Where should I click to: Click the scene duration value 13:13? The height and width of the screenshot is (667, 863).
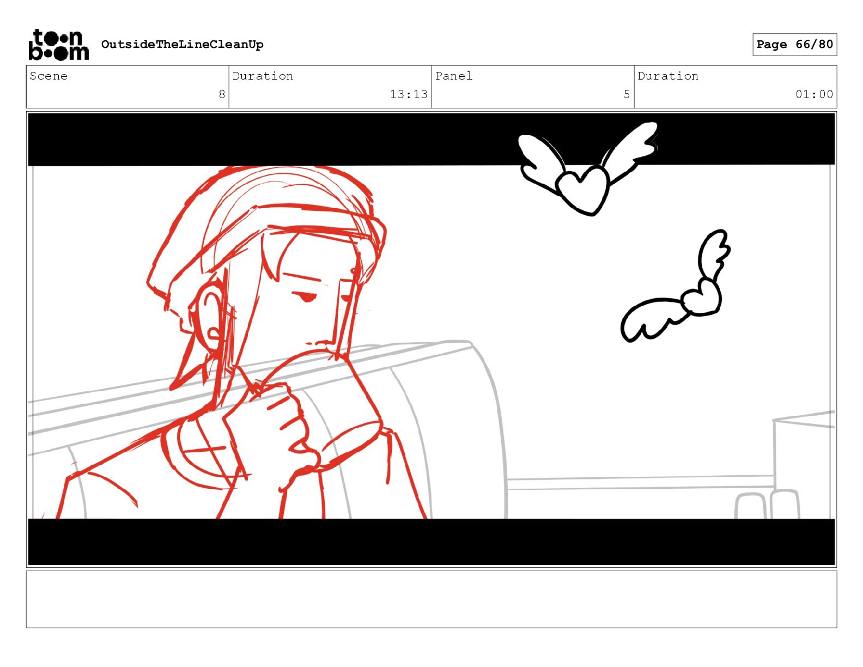coord(409,94)
